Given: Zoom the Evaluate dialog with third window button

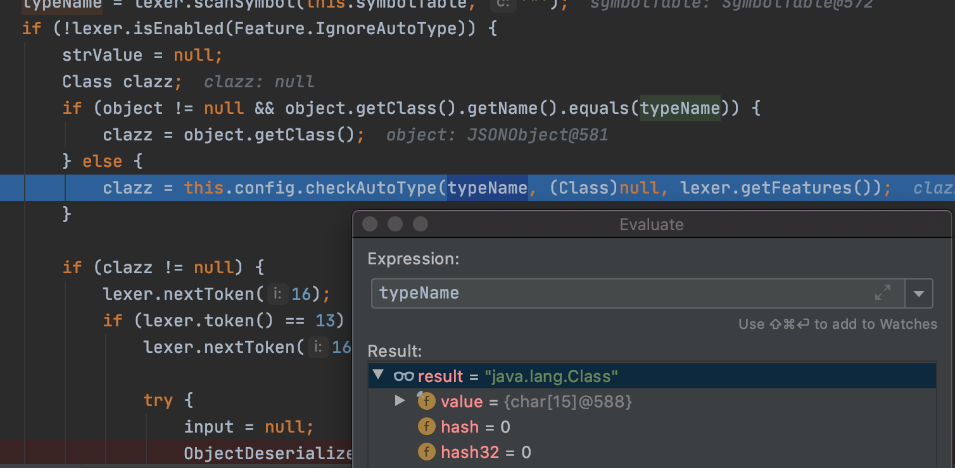Looking at the screenshot, I should [x=421, y=225].
